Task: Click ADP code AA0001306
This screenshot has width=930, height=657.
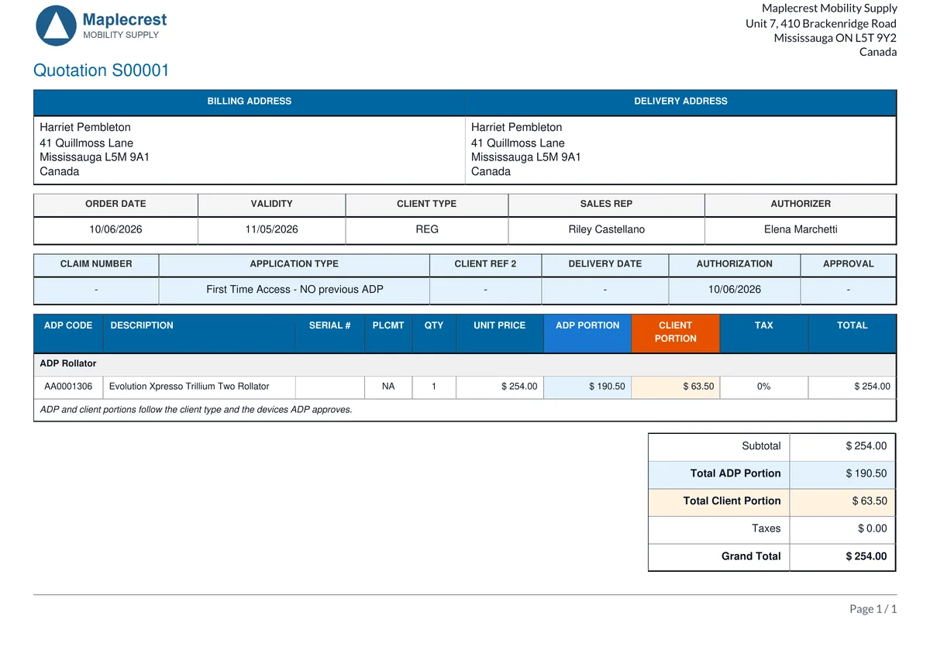Action: [x=68, y=387]
